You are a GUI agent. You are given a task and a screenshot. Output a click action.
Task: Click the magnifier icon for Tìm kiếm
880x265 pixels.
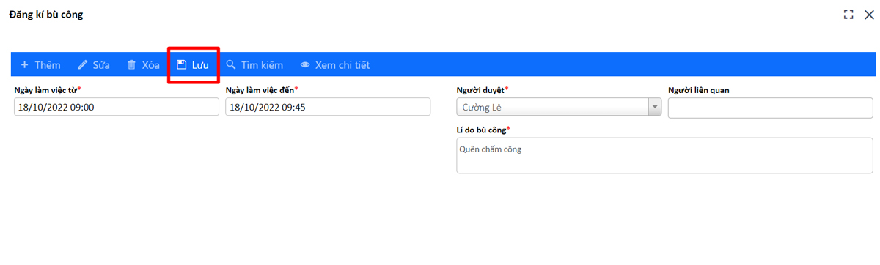tap(231, 65)
